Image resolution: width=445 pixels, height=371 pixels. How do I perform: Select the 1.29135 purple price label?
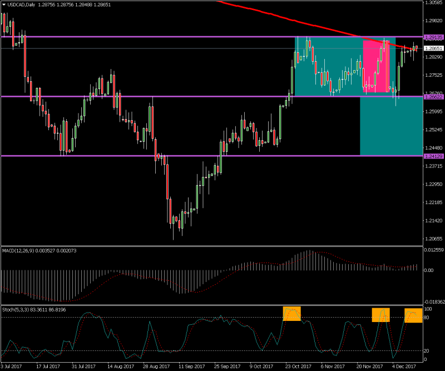click(x=433, y=37)
